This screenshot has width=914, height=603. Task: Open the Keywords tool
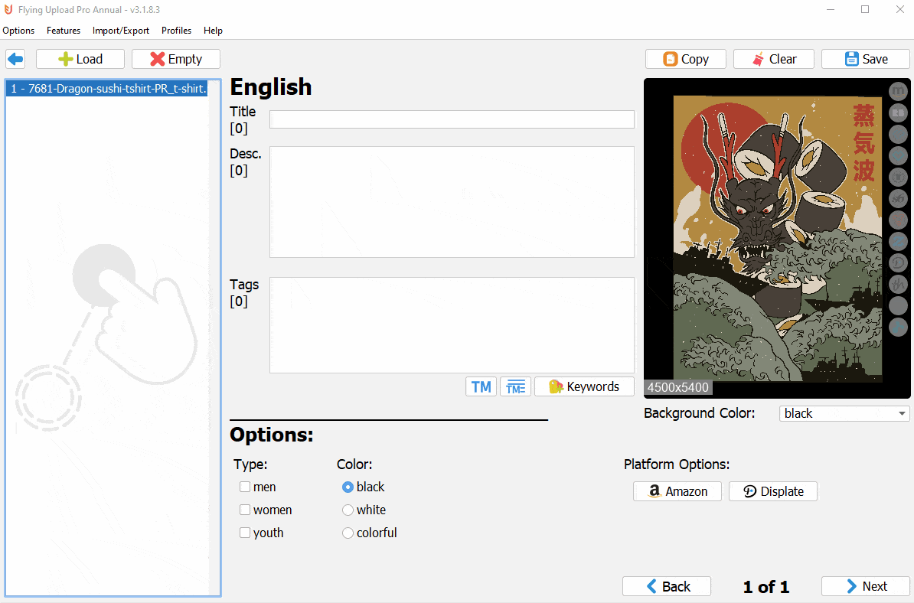(x=584, y=387)
